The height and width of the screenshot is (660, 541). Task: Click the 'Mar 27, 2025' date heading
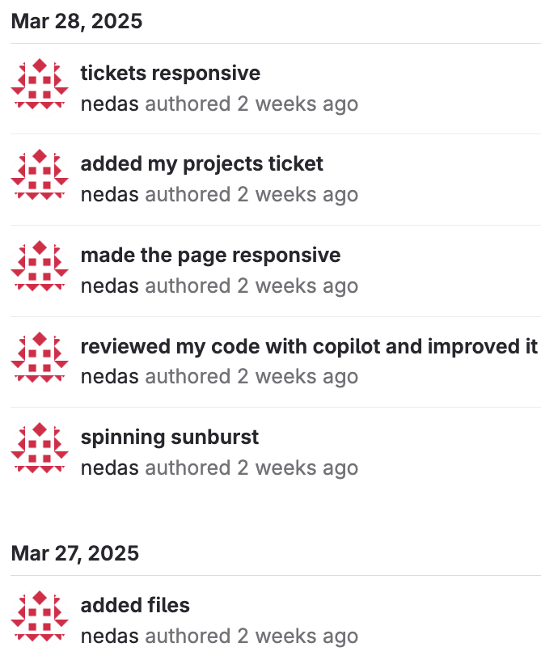[x=74, y=553]
